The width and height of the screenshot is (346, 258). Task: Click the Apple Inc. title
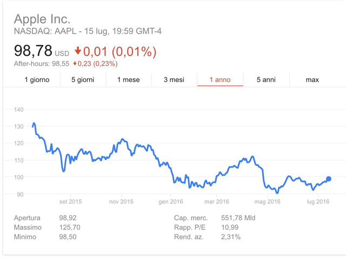42,19
